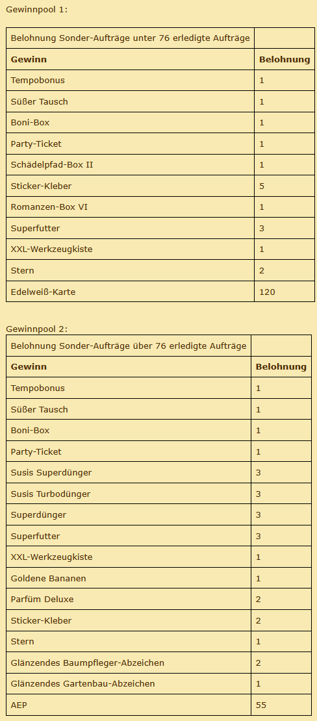Click the value 120 for Edelweiß-Karte
Image resolution: width=317 pixels, height=721 pixels.
pyautogui.click(x=268, y=292)
